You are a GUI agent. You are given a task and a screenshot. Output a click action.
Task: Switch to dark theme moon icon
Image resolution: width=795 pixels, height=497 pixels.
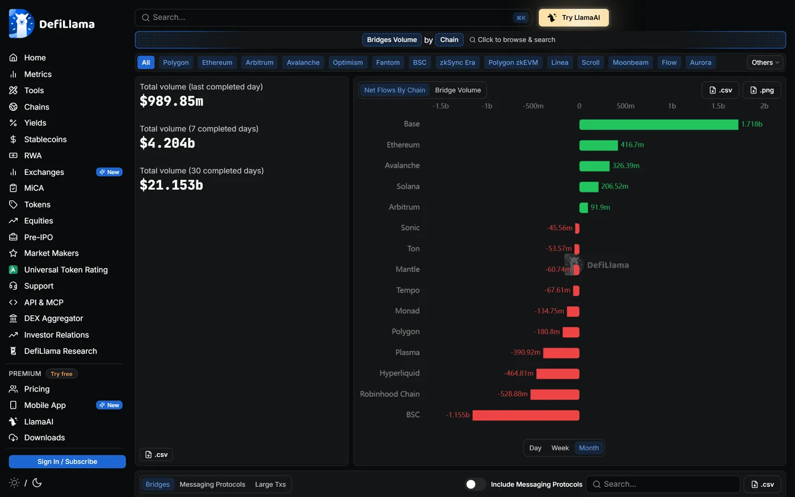(37, 483)
